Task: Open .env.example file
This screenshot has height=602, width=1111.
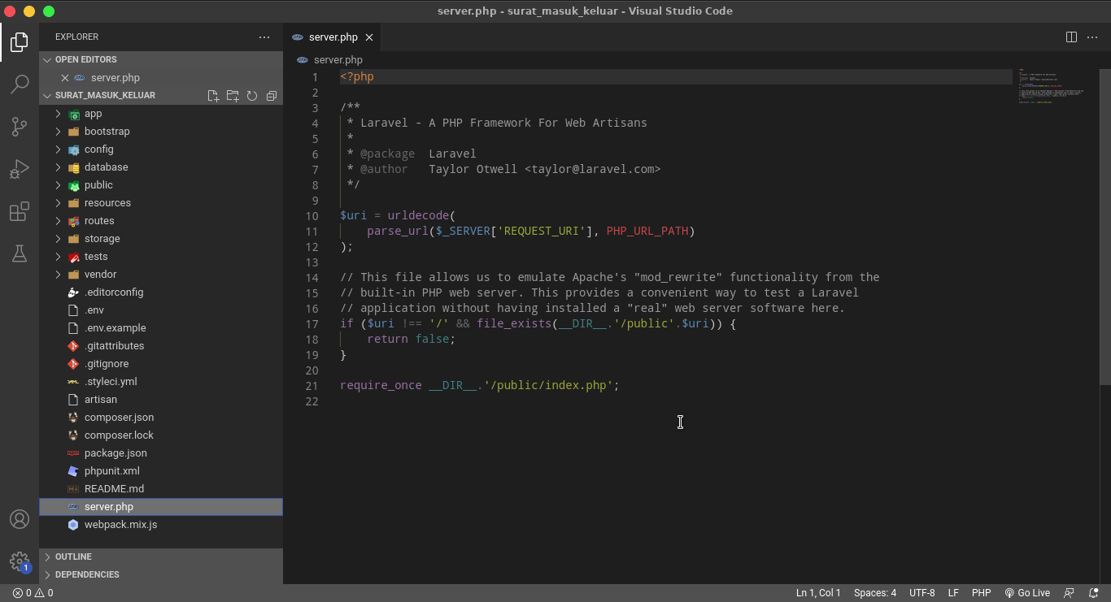Action: [161, 328]
